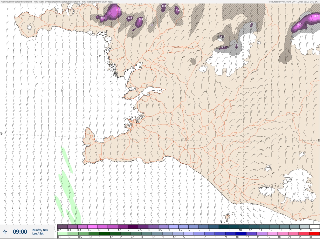Select the grey-teal 18 swatch in snow legend
320x239 pixels.
pyautogui.click(x=284, y=227)
